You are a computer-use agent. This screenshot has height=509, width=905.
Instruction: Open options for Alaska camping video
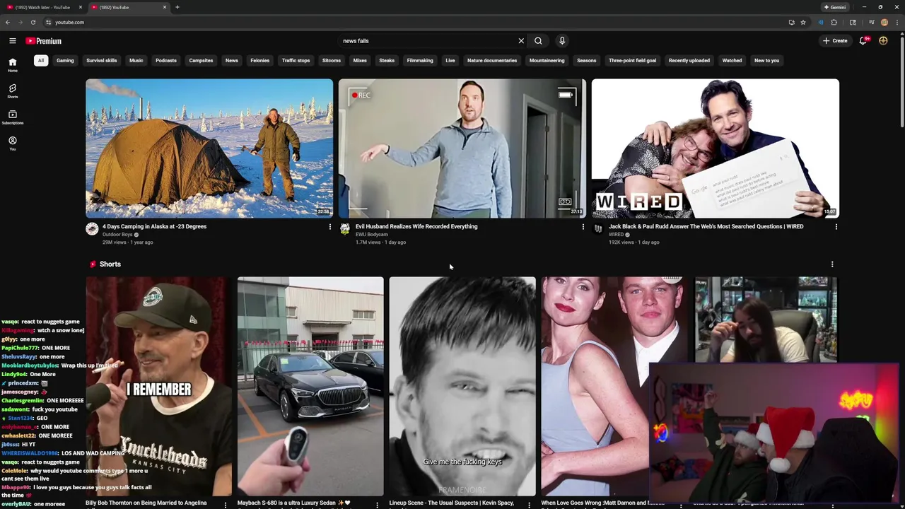329,227
